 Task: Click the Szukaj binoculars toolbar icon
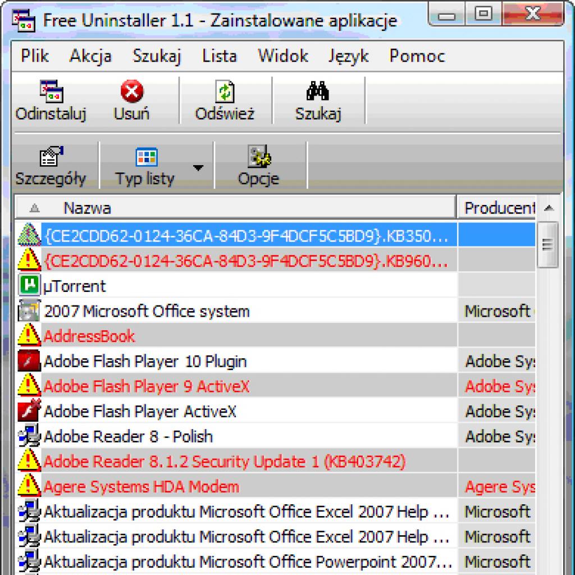pos(318,90)
